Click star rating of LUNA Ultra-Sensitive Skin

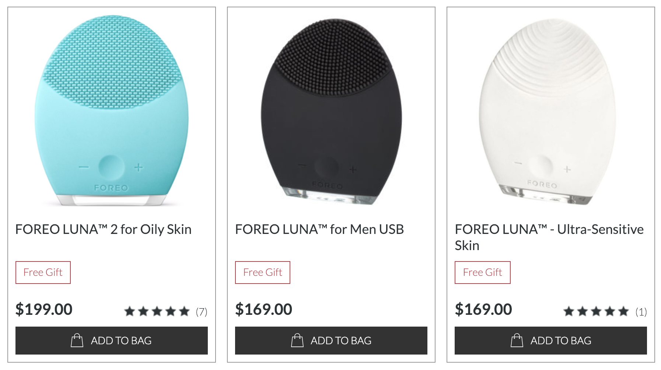pos(596,312)
